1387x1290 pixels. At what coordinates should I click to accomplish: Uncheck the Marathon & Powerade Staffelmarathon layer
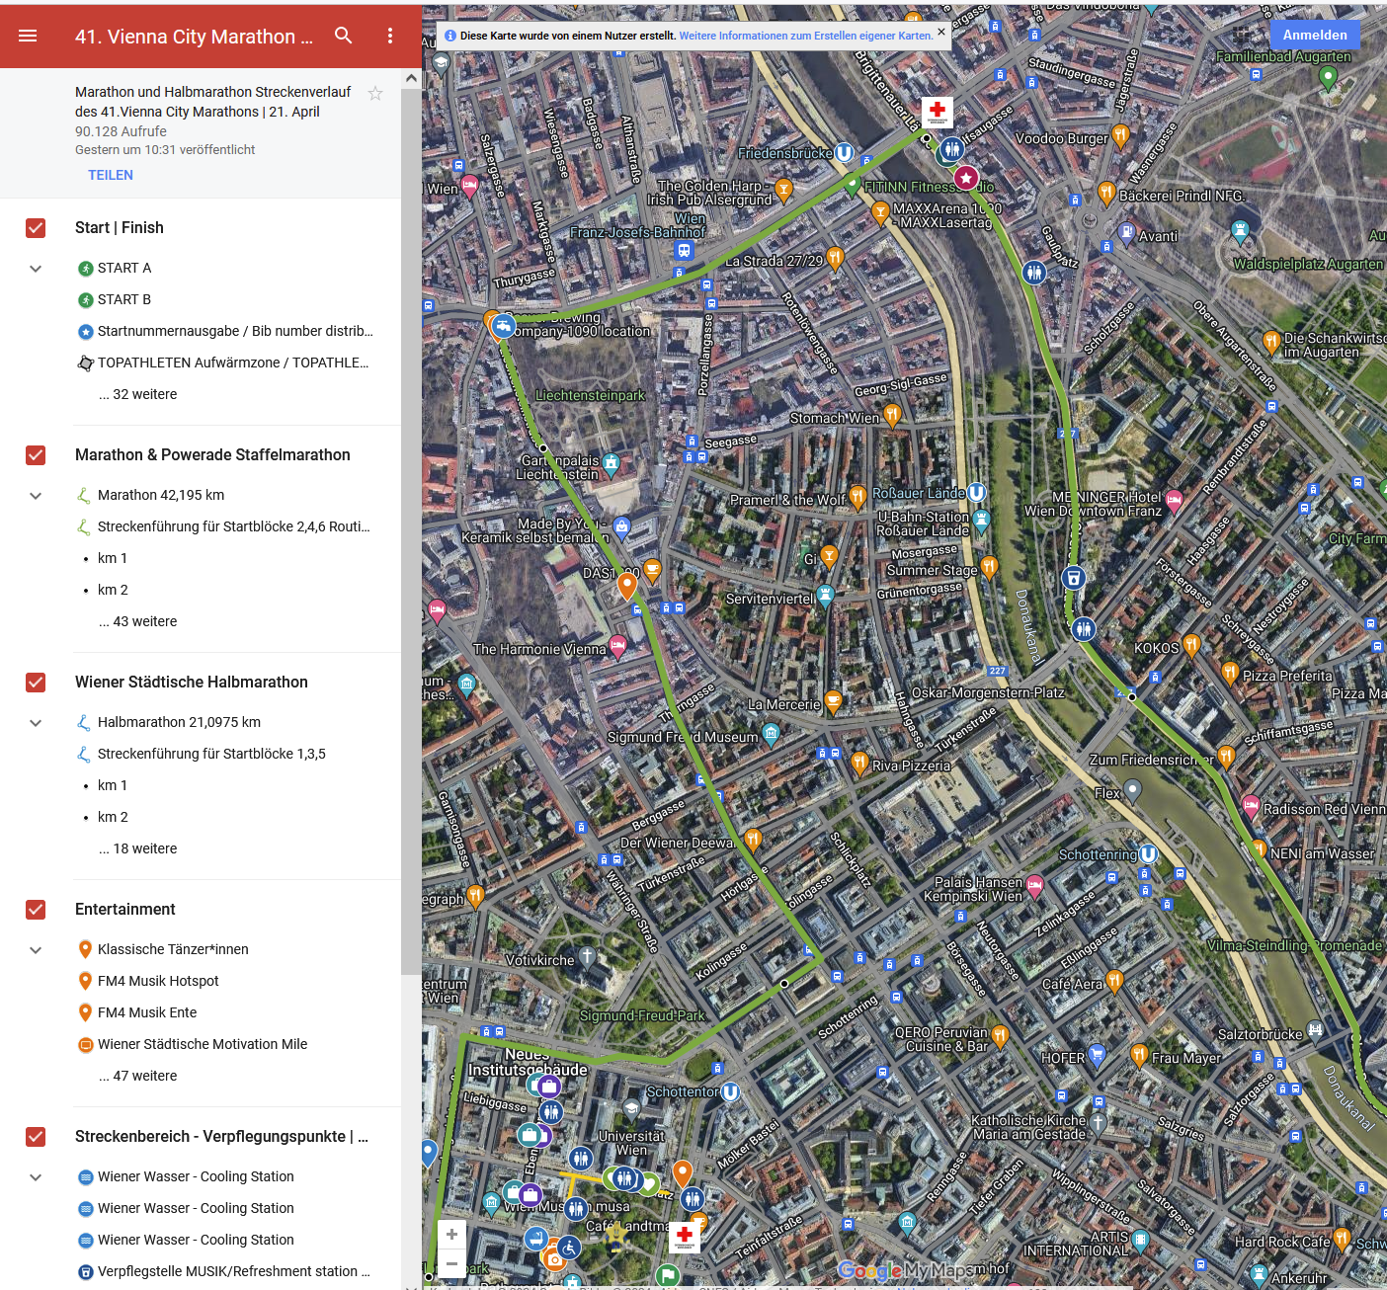tap(36, 455)
